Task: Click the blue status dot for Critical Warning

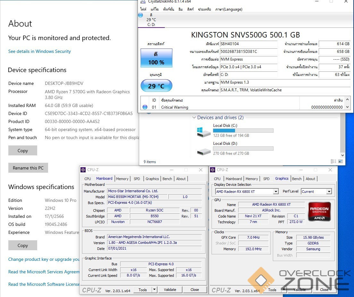Action: [x=145, y=107]
